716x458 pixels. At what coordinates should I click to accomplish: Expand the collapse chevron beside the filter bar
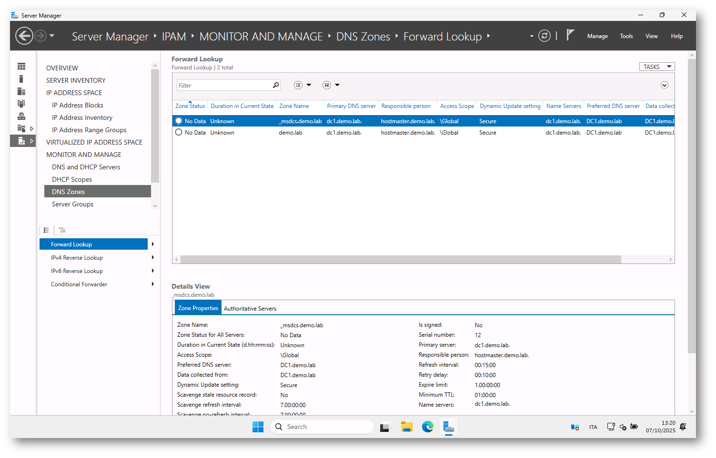tap(665, 85)
